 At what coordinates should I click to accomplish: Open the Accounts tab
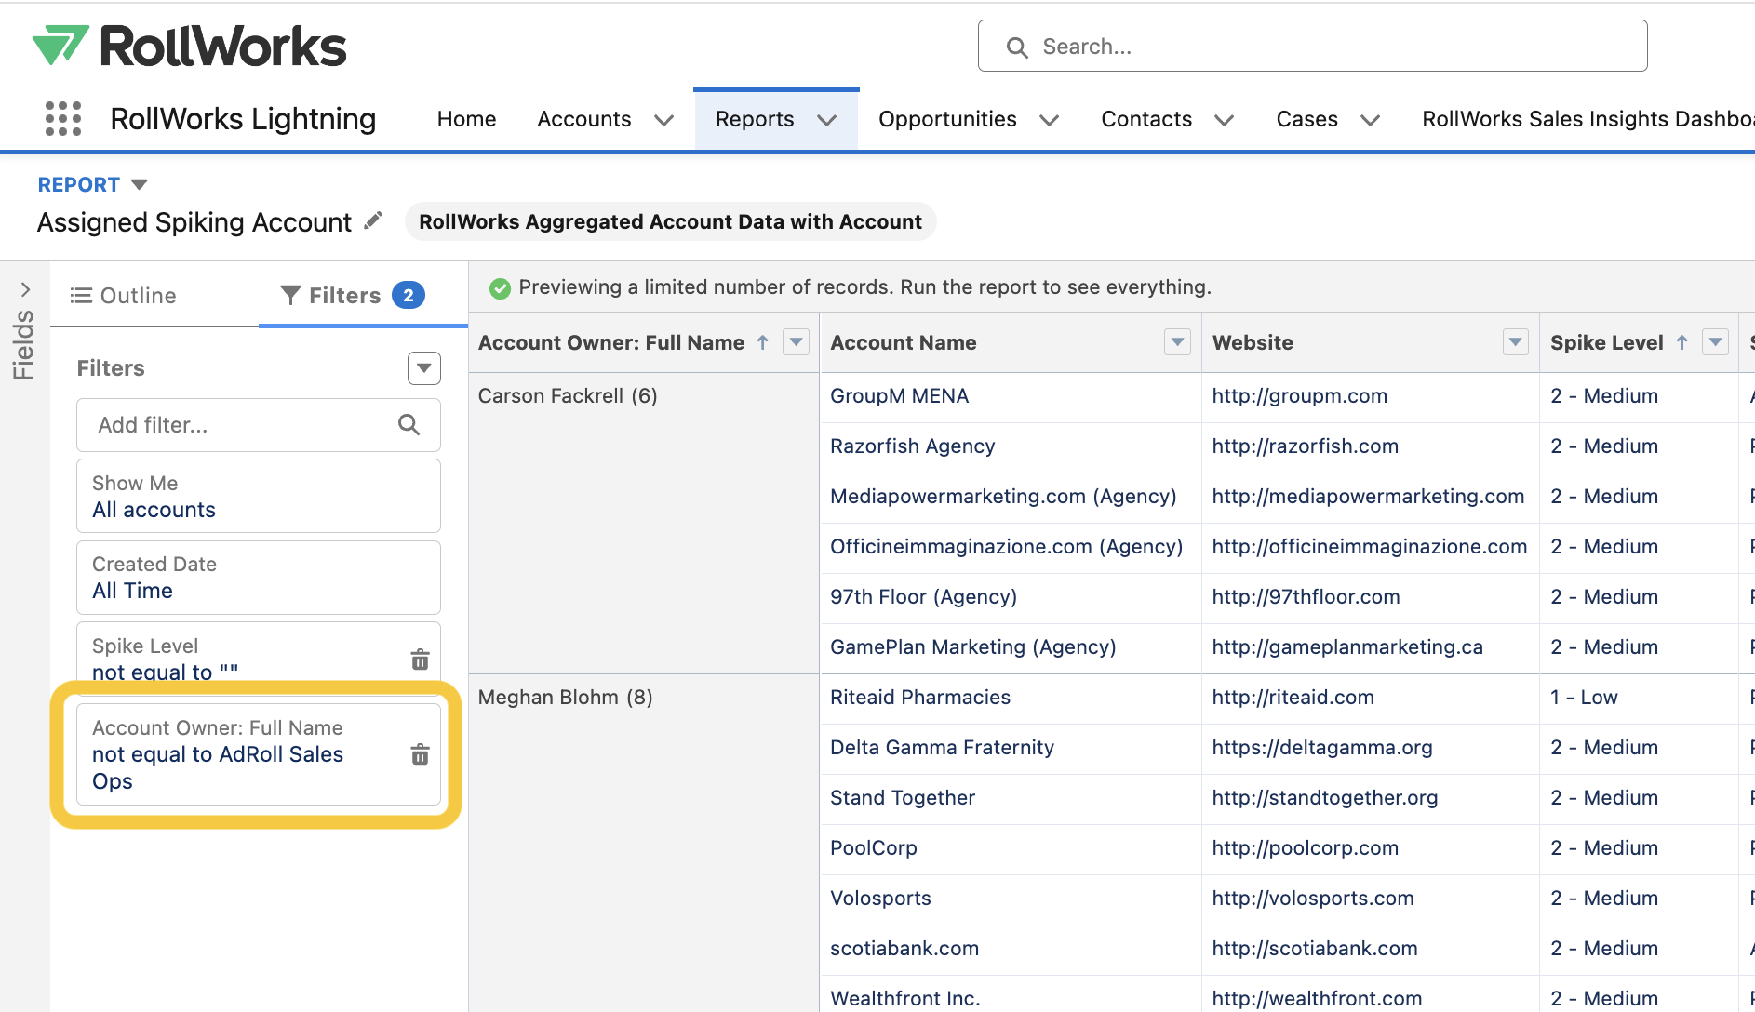(x=584, y=119)
